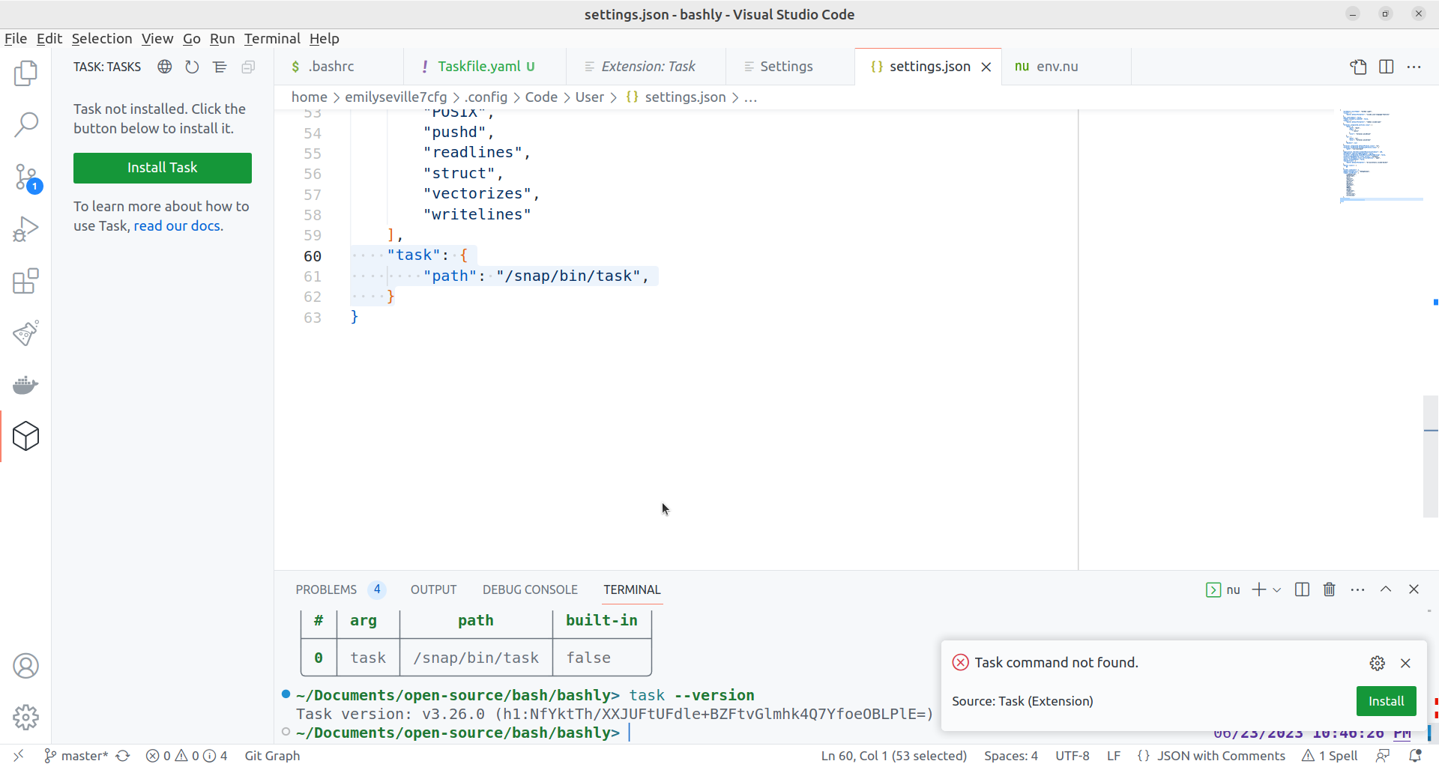Open the DEBUG CONSOLE tab
The image size is (1439, 767).
coord(530,589)
